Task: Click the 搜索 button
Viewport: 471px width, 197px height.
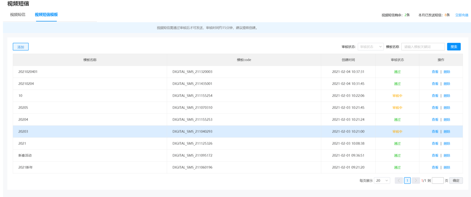Action: [x=454, y=47]
